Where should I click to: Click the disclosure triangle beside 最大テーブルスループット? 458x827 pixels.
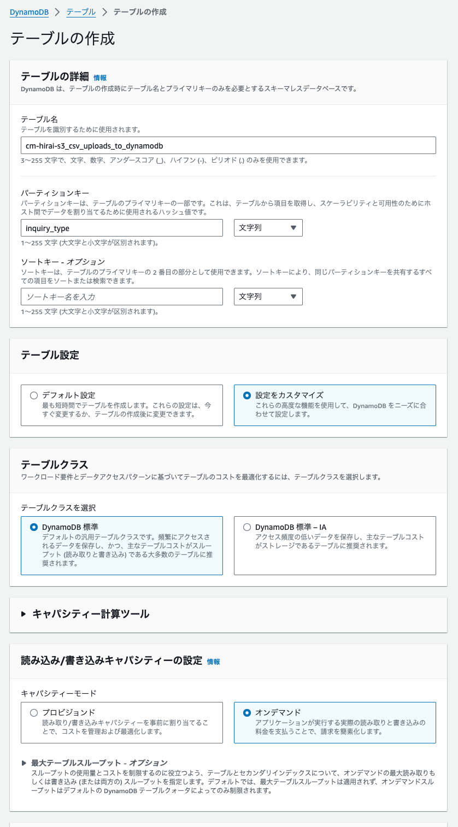coord(22,763)
